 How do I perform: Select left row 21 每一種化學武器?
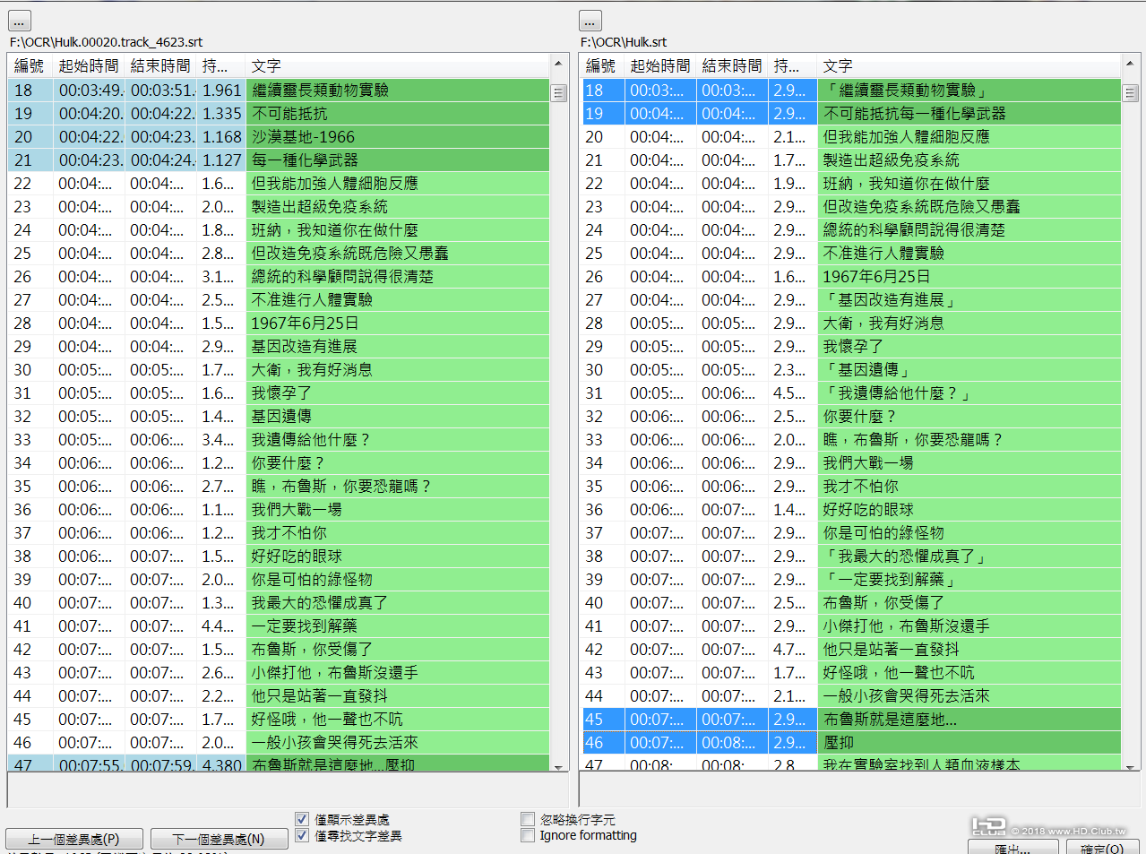click(x=279, y=160)
